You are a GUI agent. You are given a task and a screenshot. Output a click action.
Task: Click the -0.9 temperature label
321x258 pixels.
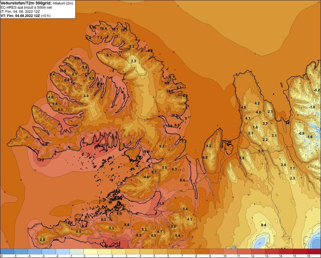tap(301, 133)
